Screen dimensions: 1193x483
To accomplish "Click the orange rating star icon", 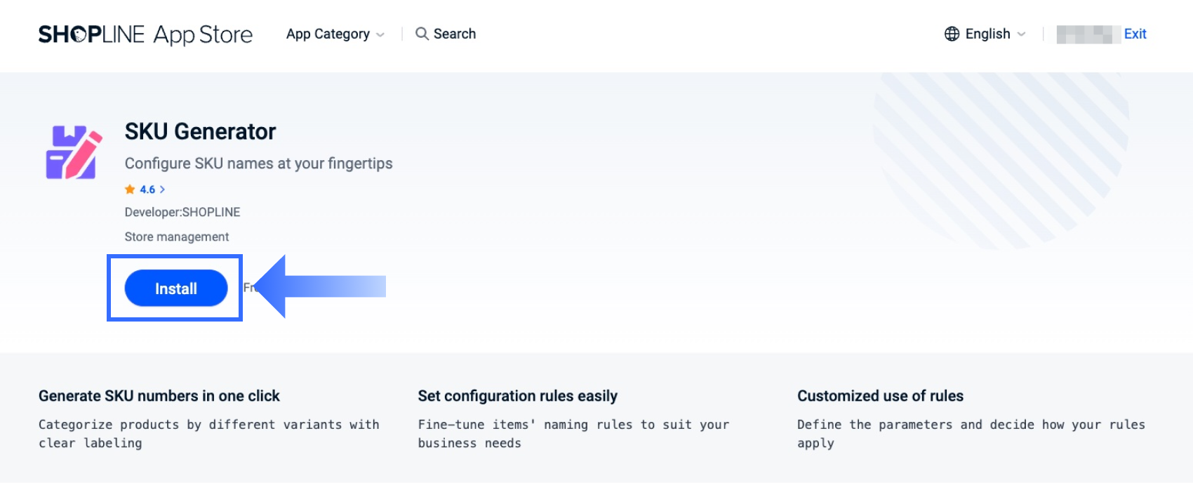I will [130, 189].
